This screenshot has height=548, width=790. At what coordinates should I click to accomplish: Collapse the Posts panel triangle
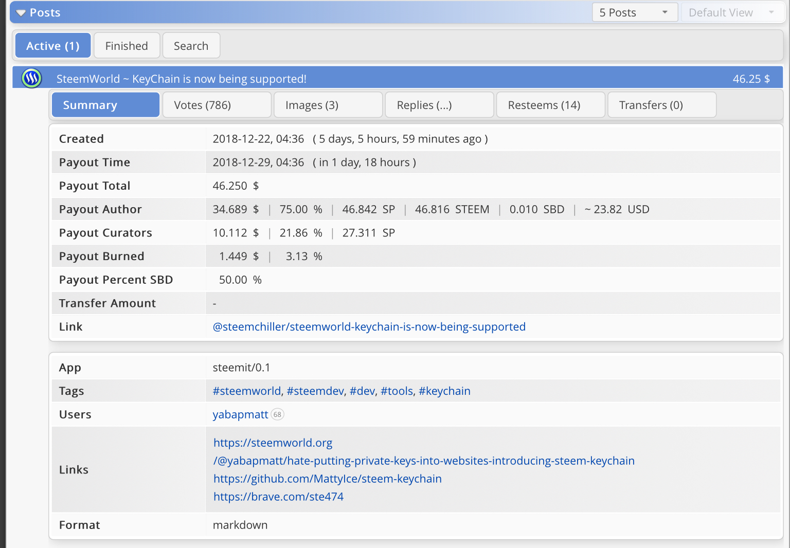[21, 13]
